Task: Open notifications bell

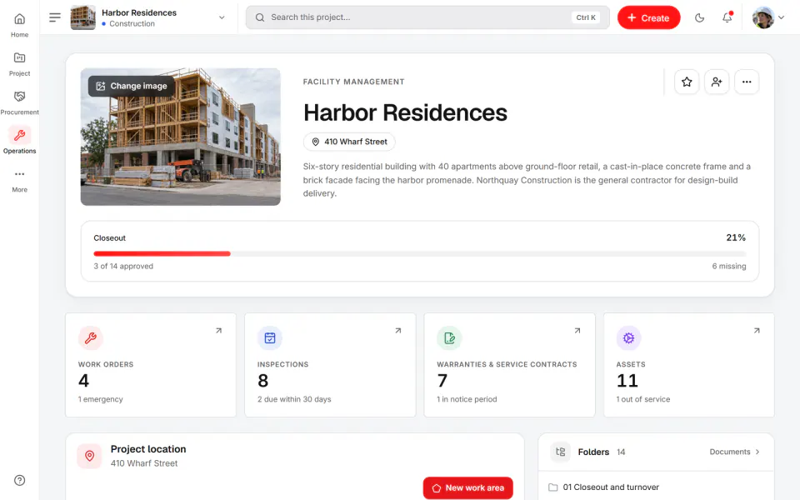Action: click(x=727, y=17)
